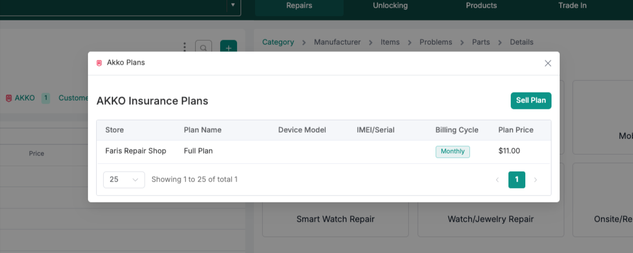Select the Watch/Jewelry Repair category card
633x253 pixels.
490,219
